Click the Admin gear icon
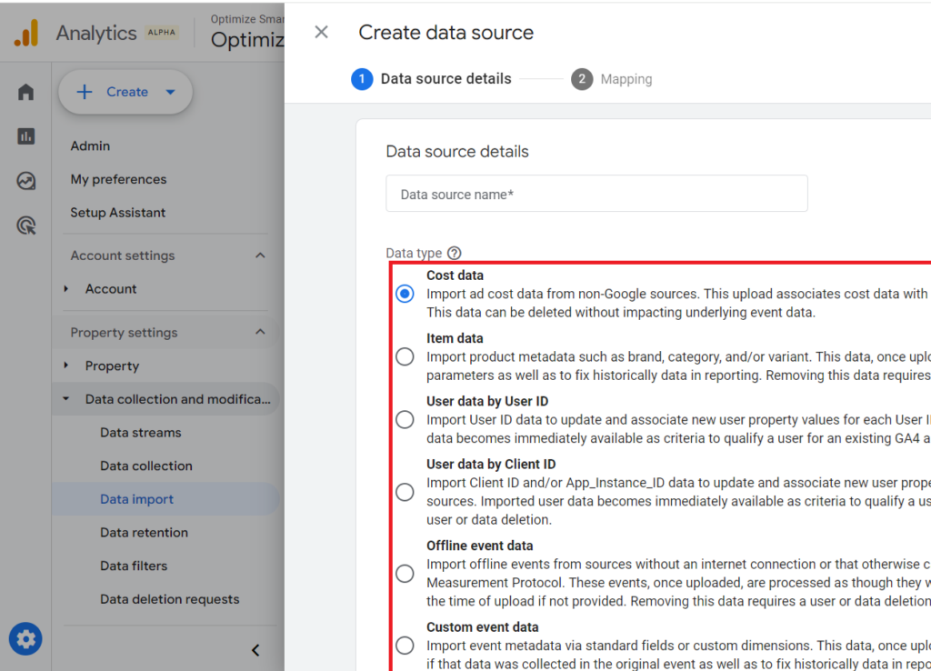Viewport: 931px width, 671px height. 25,639
